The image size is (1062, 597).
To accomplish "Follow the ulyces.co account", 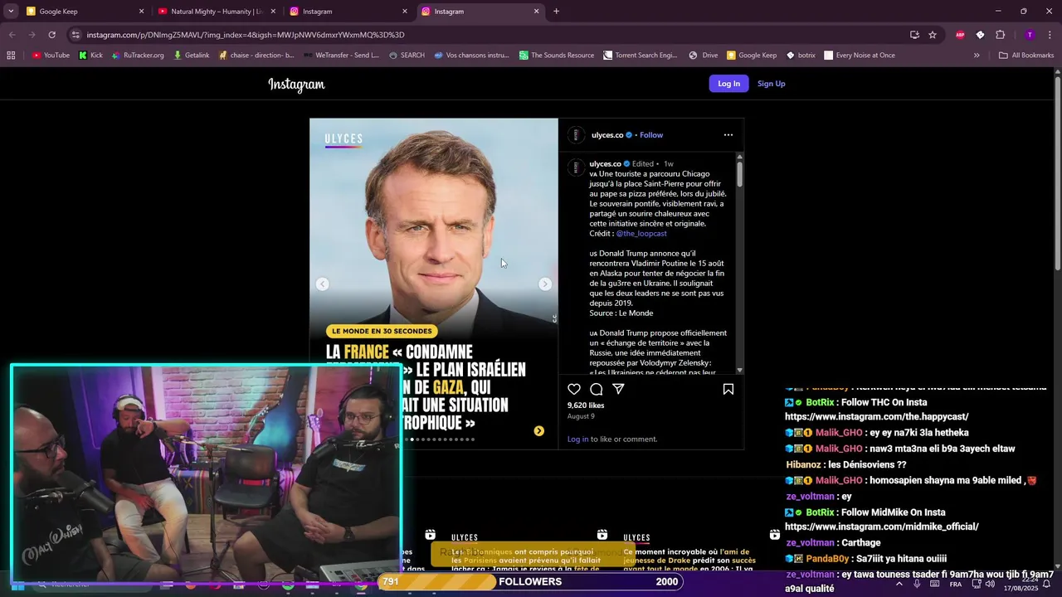I will point(651,135).
